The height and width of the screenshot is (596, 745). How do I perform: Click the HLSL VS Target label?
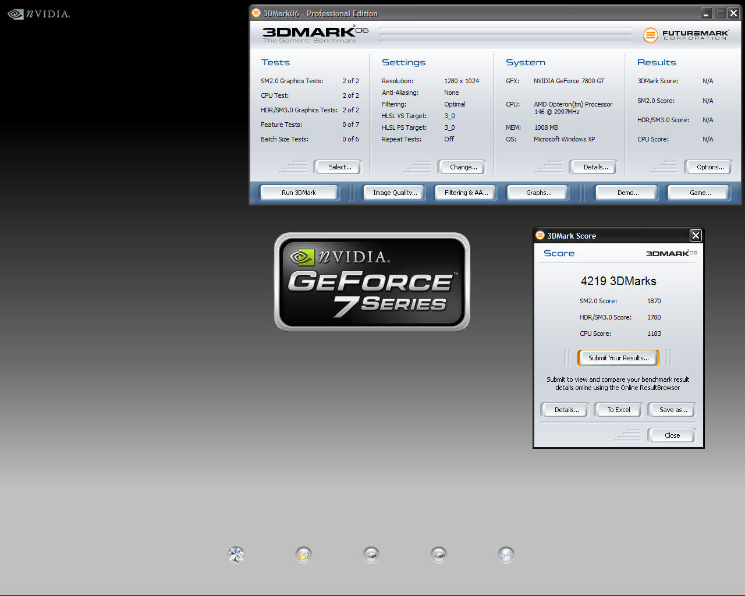[404, 116]
